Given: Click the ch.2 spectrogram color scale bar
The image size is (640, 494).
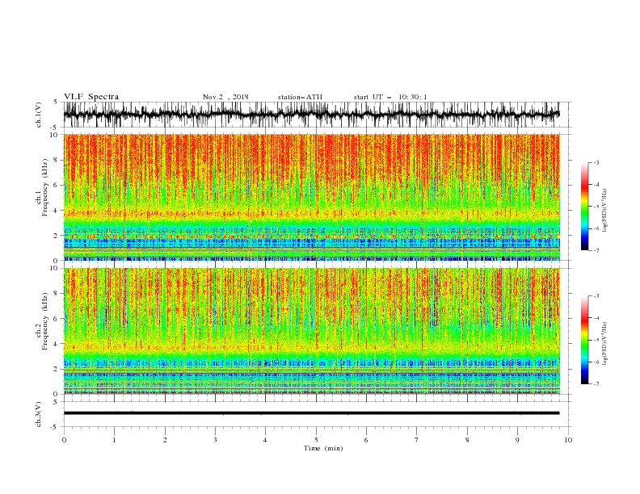Looking at the screenshot, I should (x=584, y=340).
